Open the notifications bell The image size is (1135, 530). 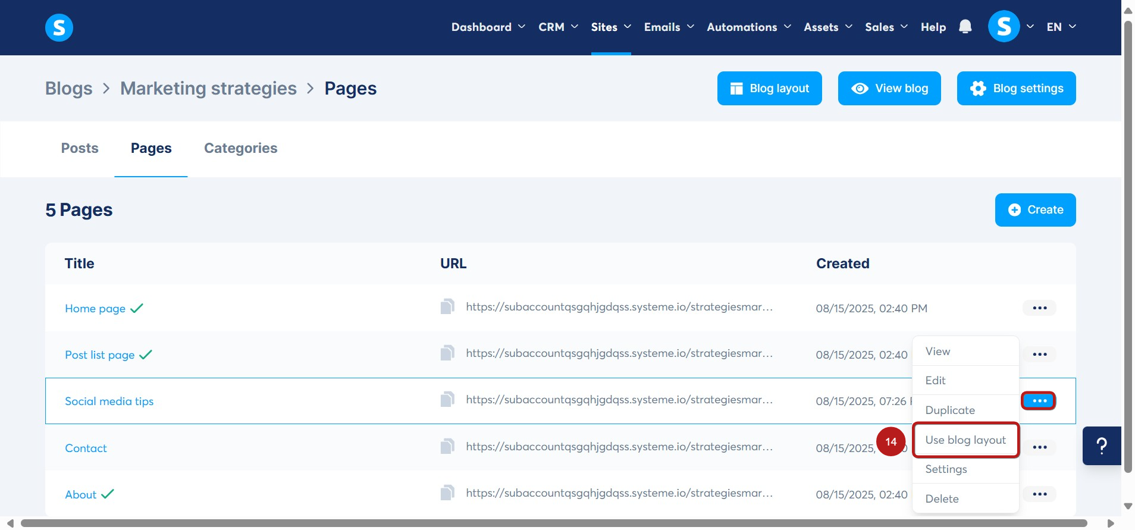965,27
